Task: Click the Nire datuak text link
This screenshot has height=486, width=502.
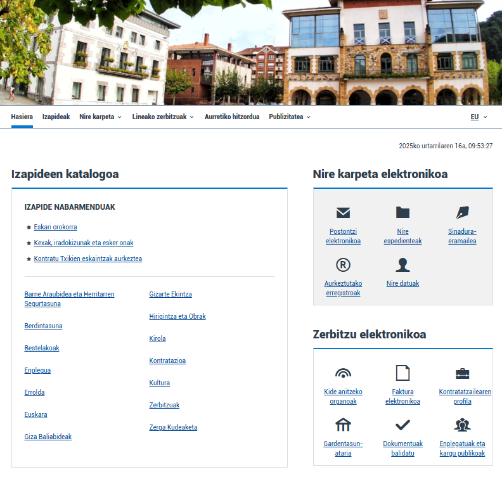Action: click(x=402, y=283)
